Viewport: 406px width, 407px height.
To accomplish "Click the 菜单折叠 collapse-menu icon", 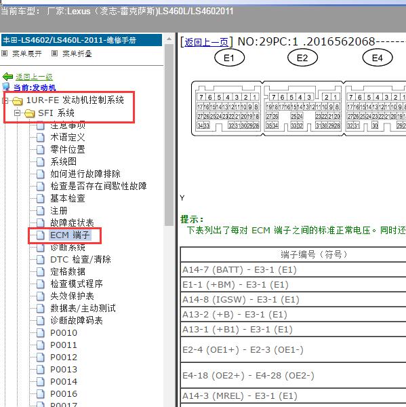I will pyautogui.click(x=54, y=54).
